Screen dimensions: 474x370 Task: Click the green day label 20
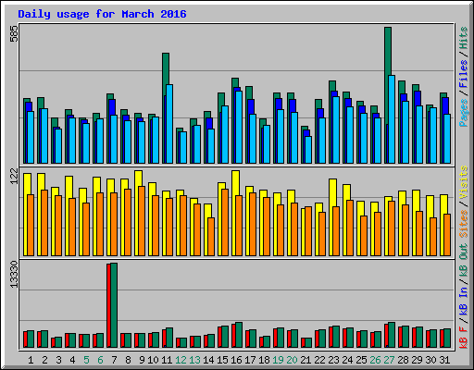[x=292, y=360]
